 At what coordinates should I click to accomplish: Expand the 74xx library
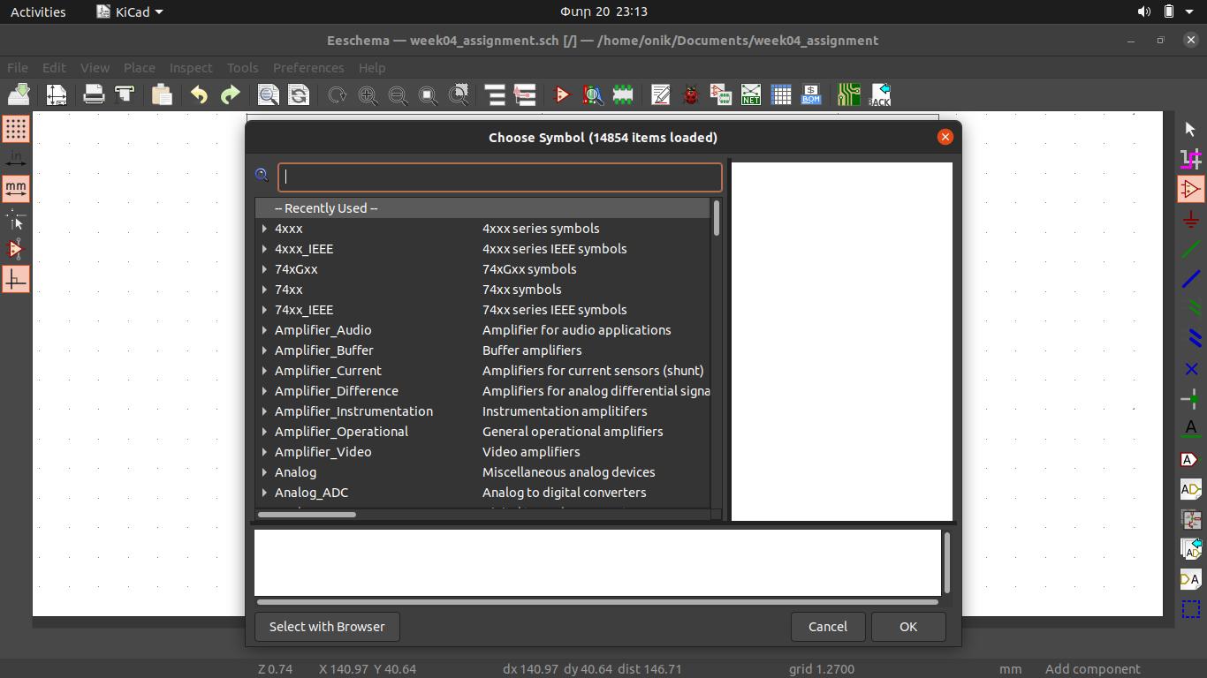[264, 290]
